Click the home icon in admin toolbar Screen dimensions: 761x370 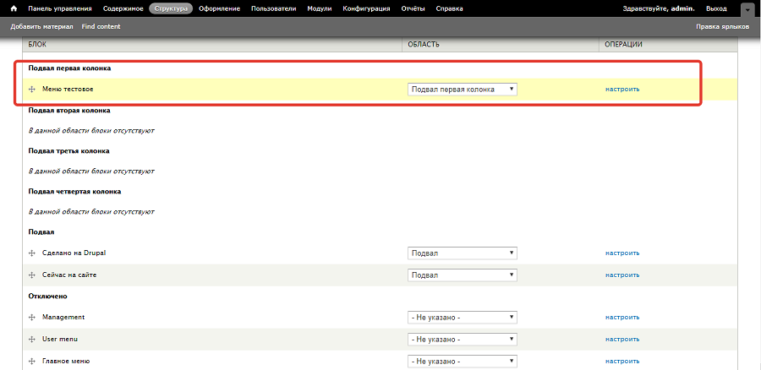click(14, 8)
